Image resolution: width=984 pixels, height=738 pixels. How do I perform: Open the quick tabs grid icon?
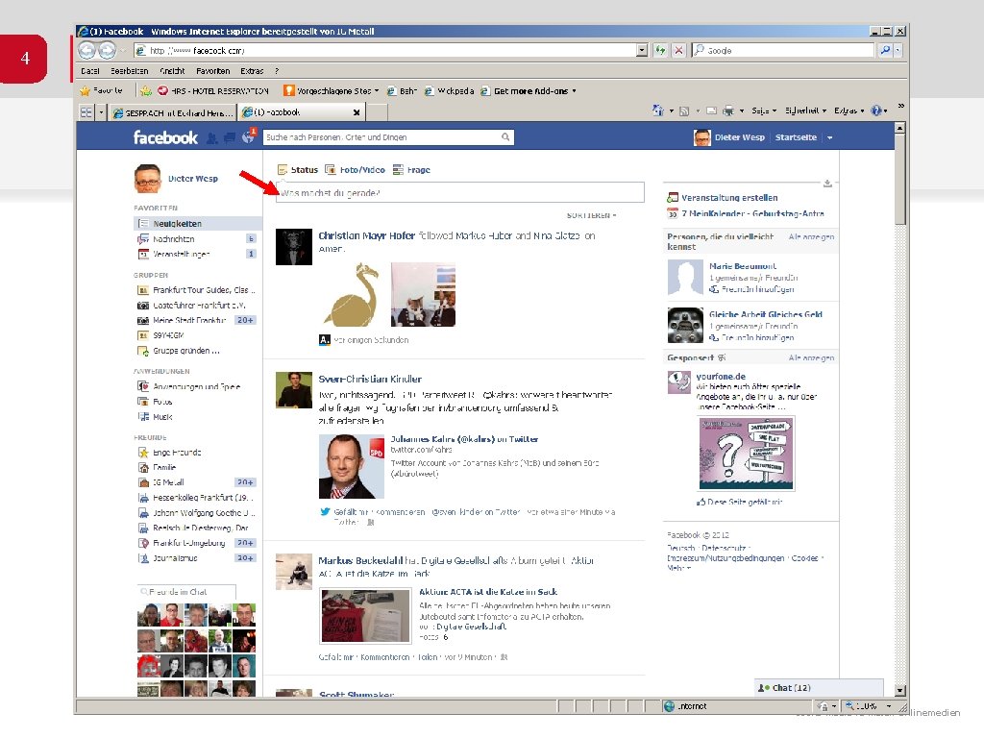[86, 112]
